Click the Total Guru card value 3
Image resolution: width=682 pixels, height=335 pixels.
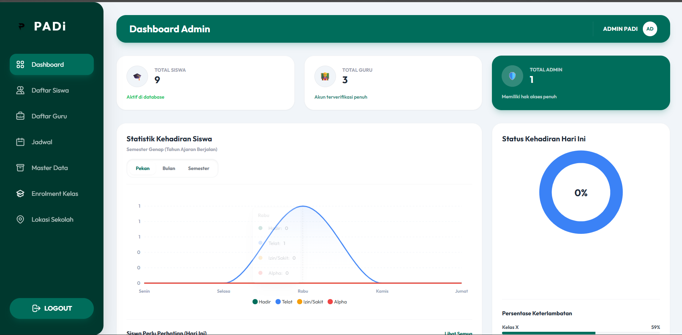point(345,80)
